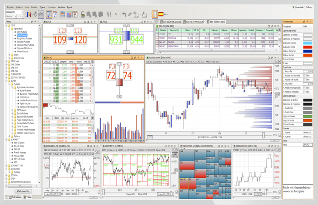Select the FERROVIAL row in IBEX table
318x205 pixels.
point(217,38)
